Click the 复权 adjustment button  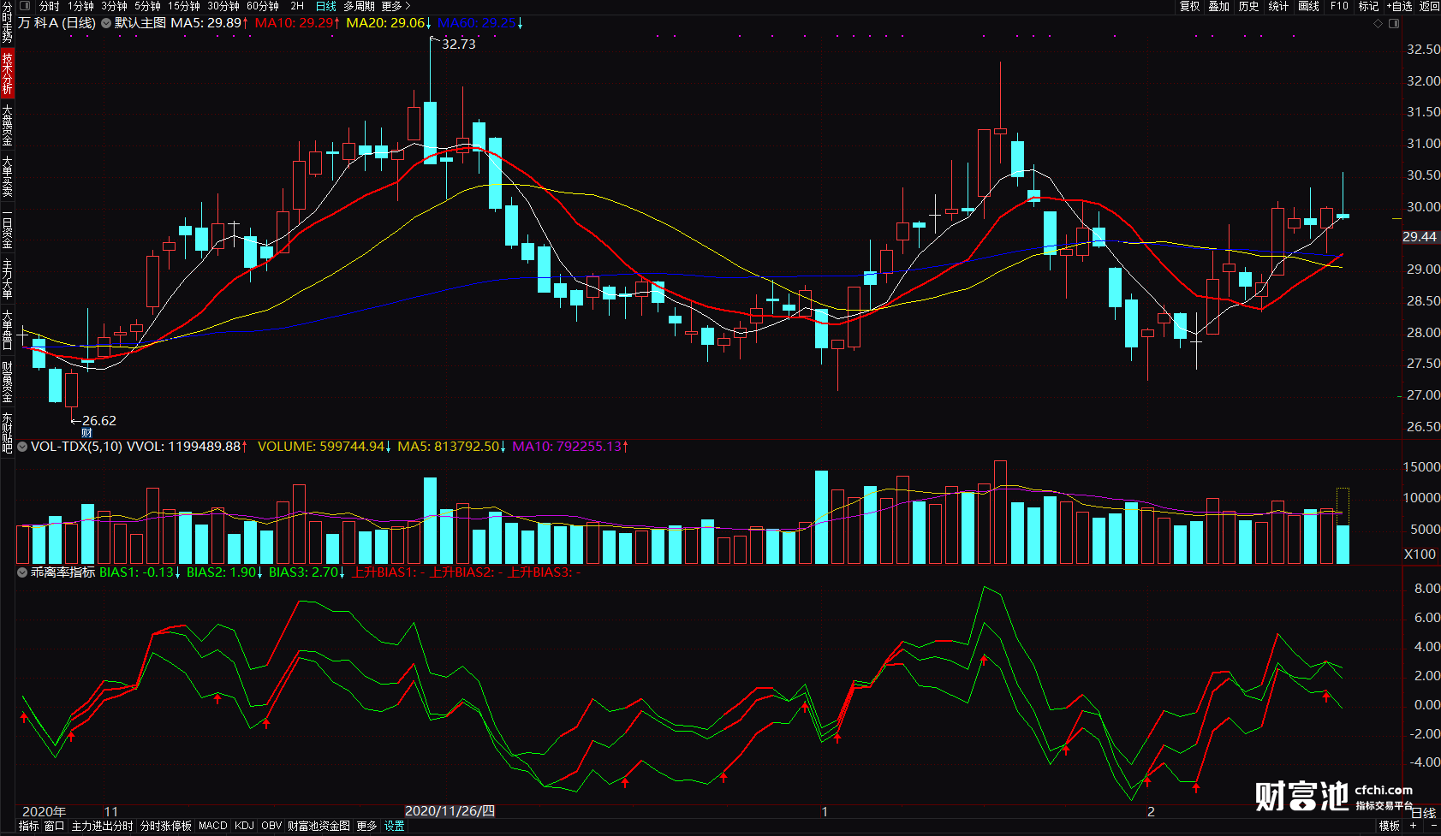pos(1190,6)
